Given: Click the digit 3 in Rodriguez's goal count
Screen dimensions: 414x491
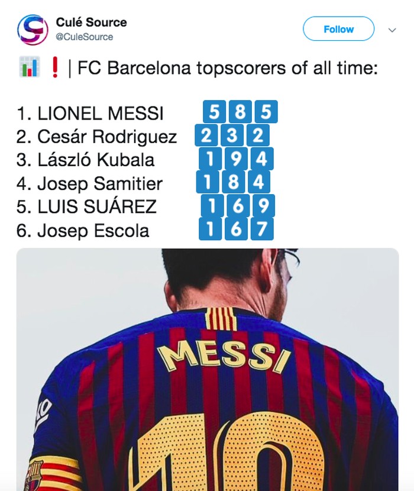Looking at the screenshot, I should pyautogui.click(x=232, y=135).
